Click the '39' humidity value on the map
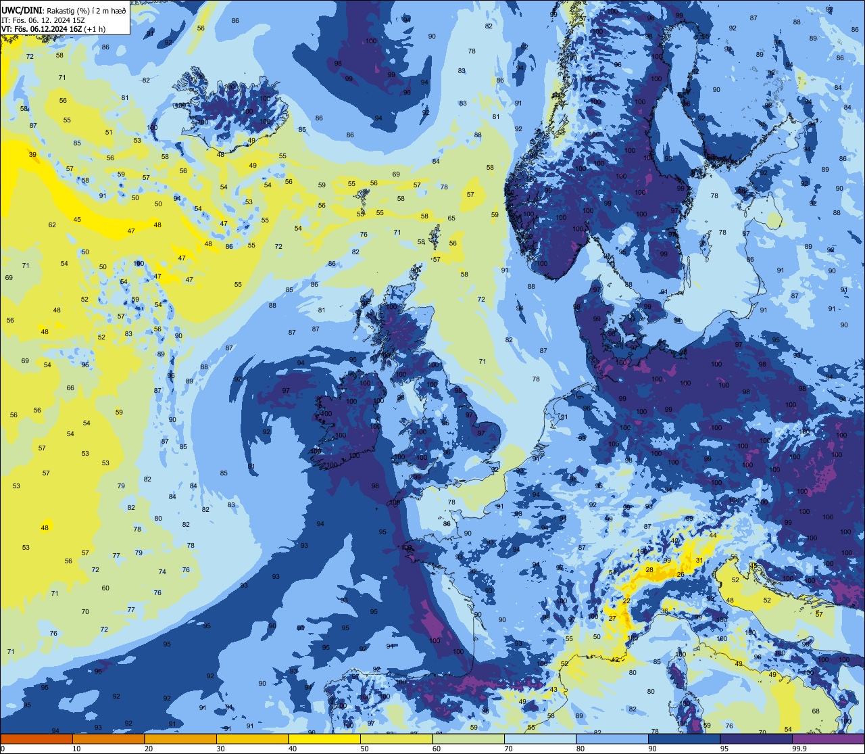Image resolution: width=865 pixels, height=754 pixels. [x=32, y=155]
